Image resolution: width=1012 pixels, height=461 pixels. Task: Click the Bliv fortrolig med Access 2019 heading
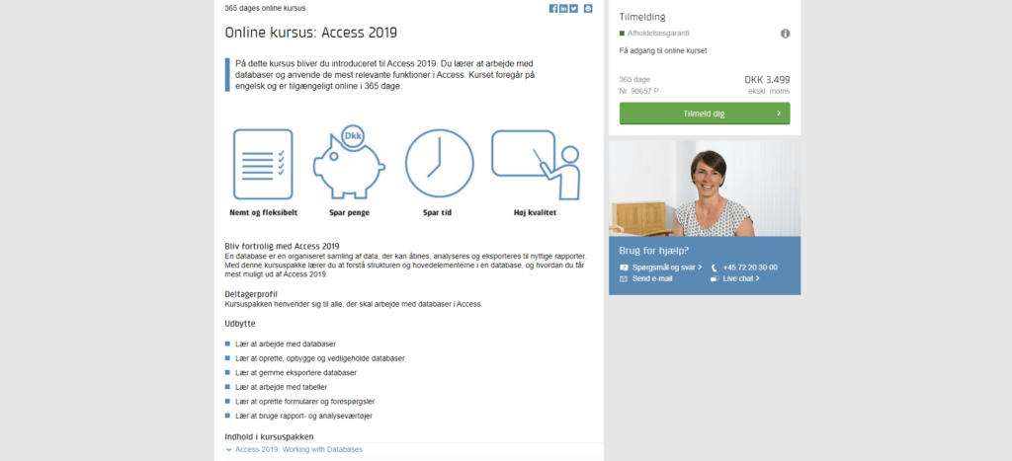[x=282, y=246]
